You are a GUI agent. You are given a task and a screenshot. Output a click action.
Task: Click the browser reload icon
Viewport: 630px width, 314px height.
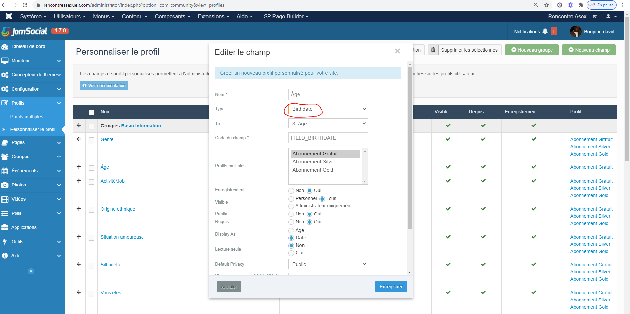25,5
